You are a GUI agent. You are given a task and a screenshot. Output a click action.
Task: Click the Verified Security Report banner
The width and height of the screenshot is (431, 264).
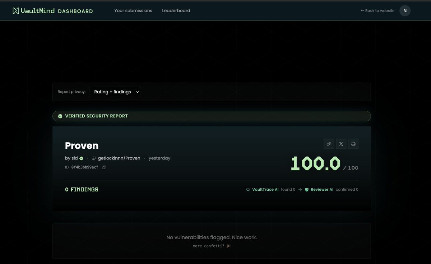(212, 116)
